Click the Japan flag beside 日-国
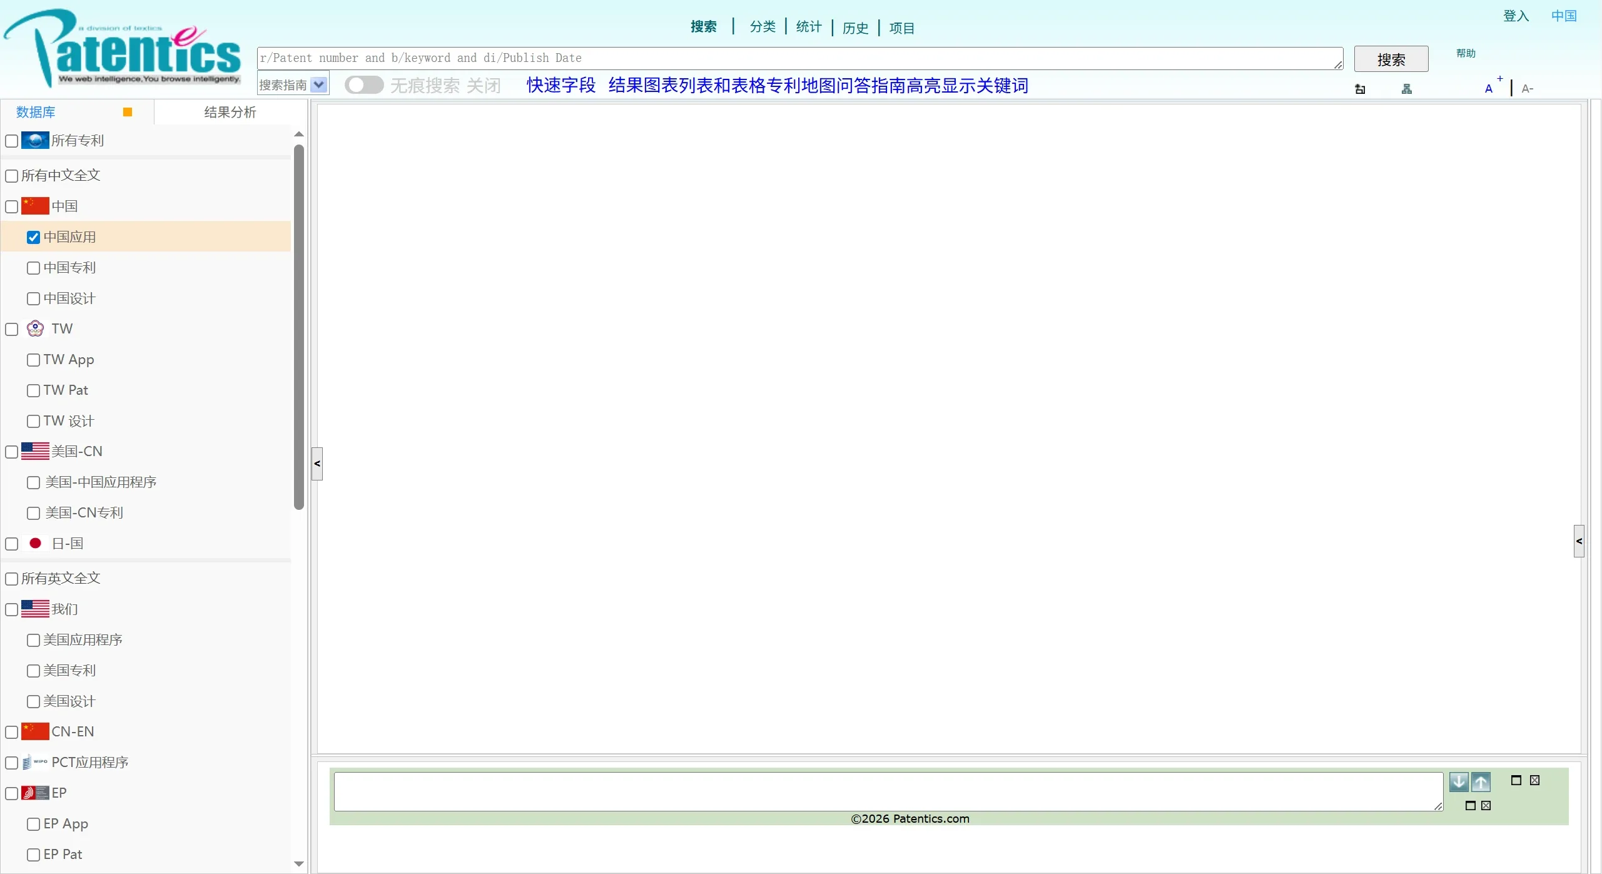The image size is (1602, 874). pos(35,543)
